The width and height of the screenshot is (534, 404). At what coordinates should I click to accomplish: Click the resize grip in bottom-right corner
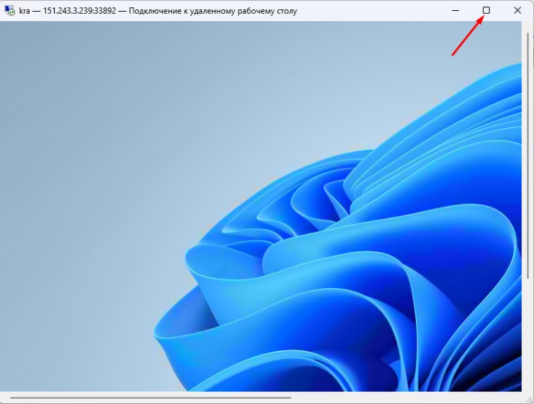coord(528,398)
